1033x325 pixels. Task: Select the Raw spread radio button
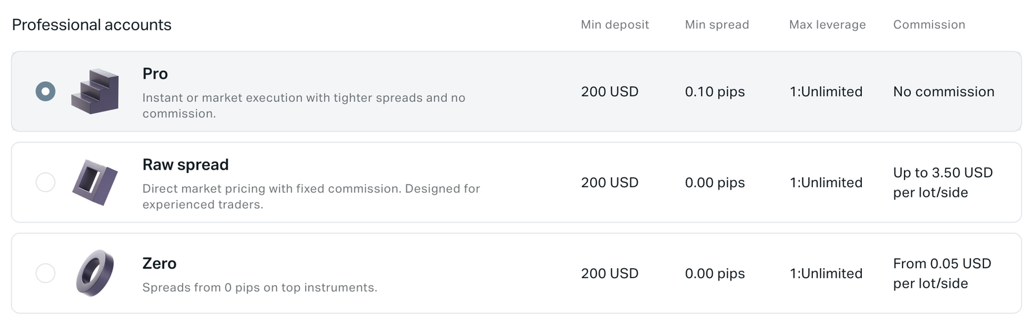coord(45,182)
